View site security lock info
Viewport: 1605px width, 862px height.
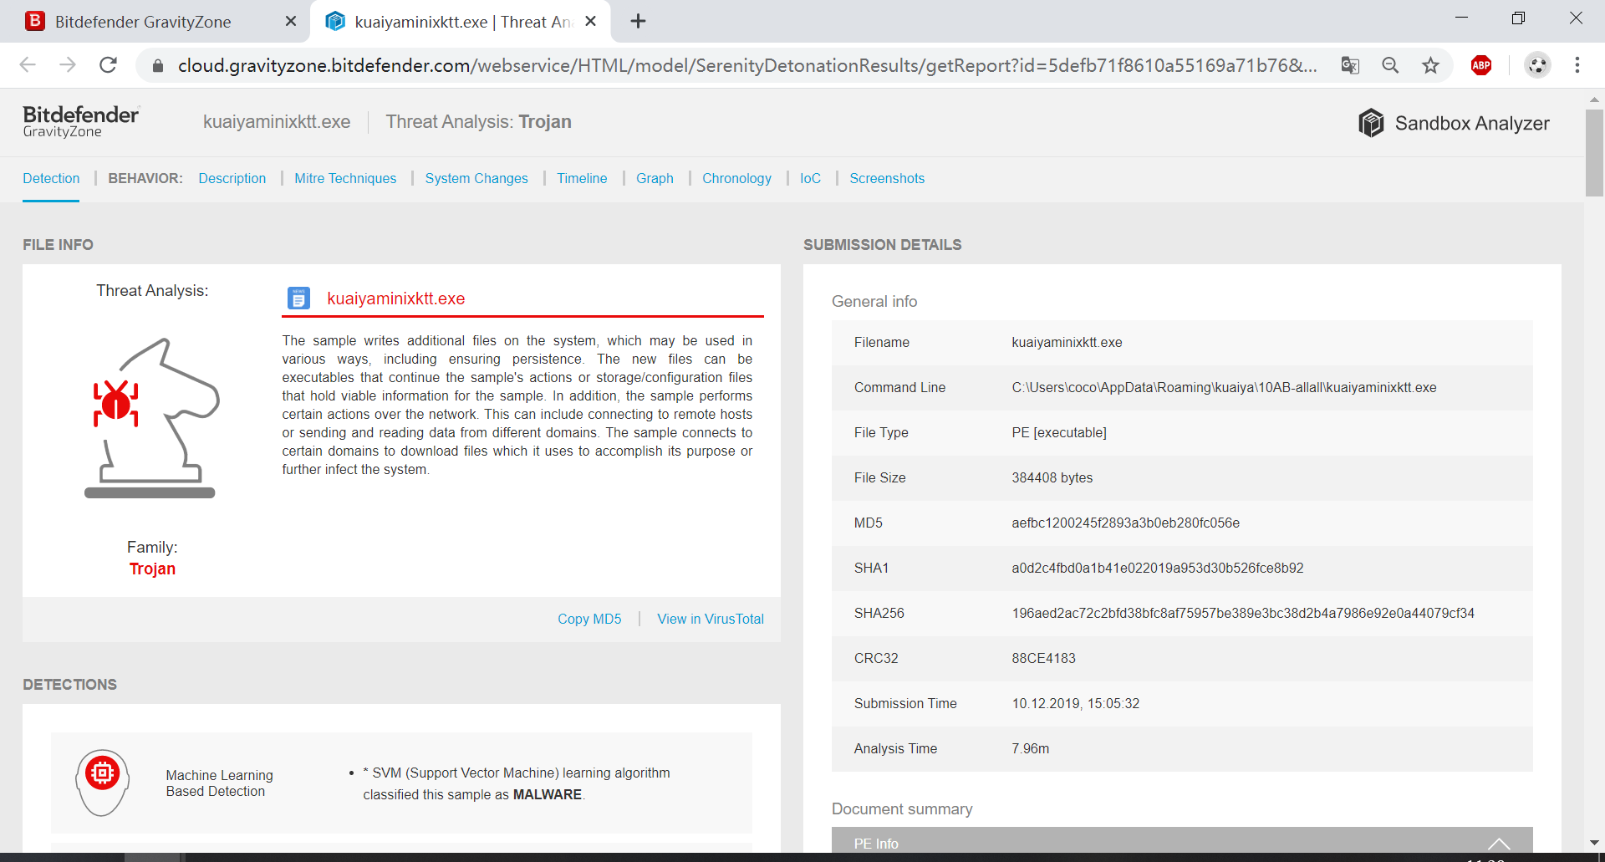pos(157,65)
